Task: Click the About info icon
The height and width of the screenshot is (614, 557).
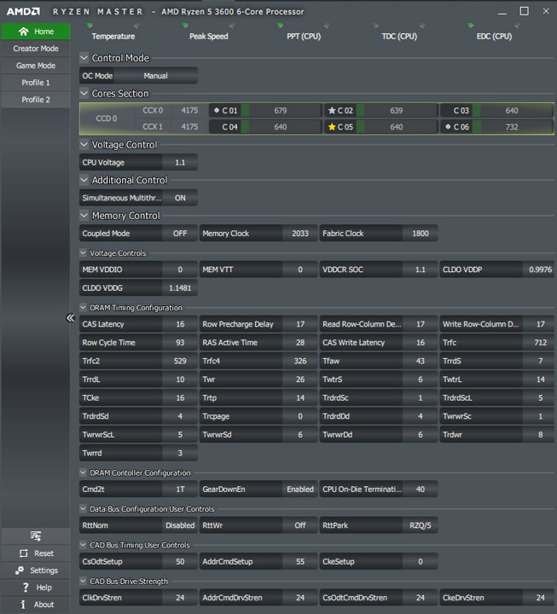Action: [x=23, y=605]
